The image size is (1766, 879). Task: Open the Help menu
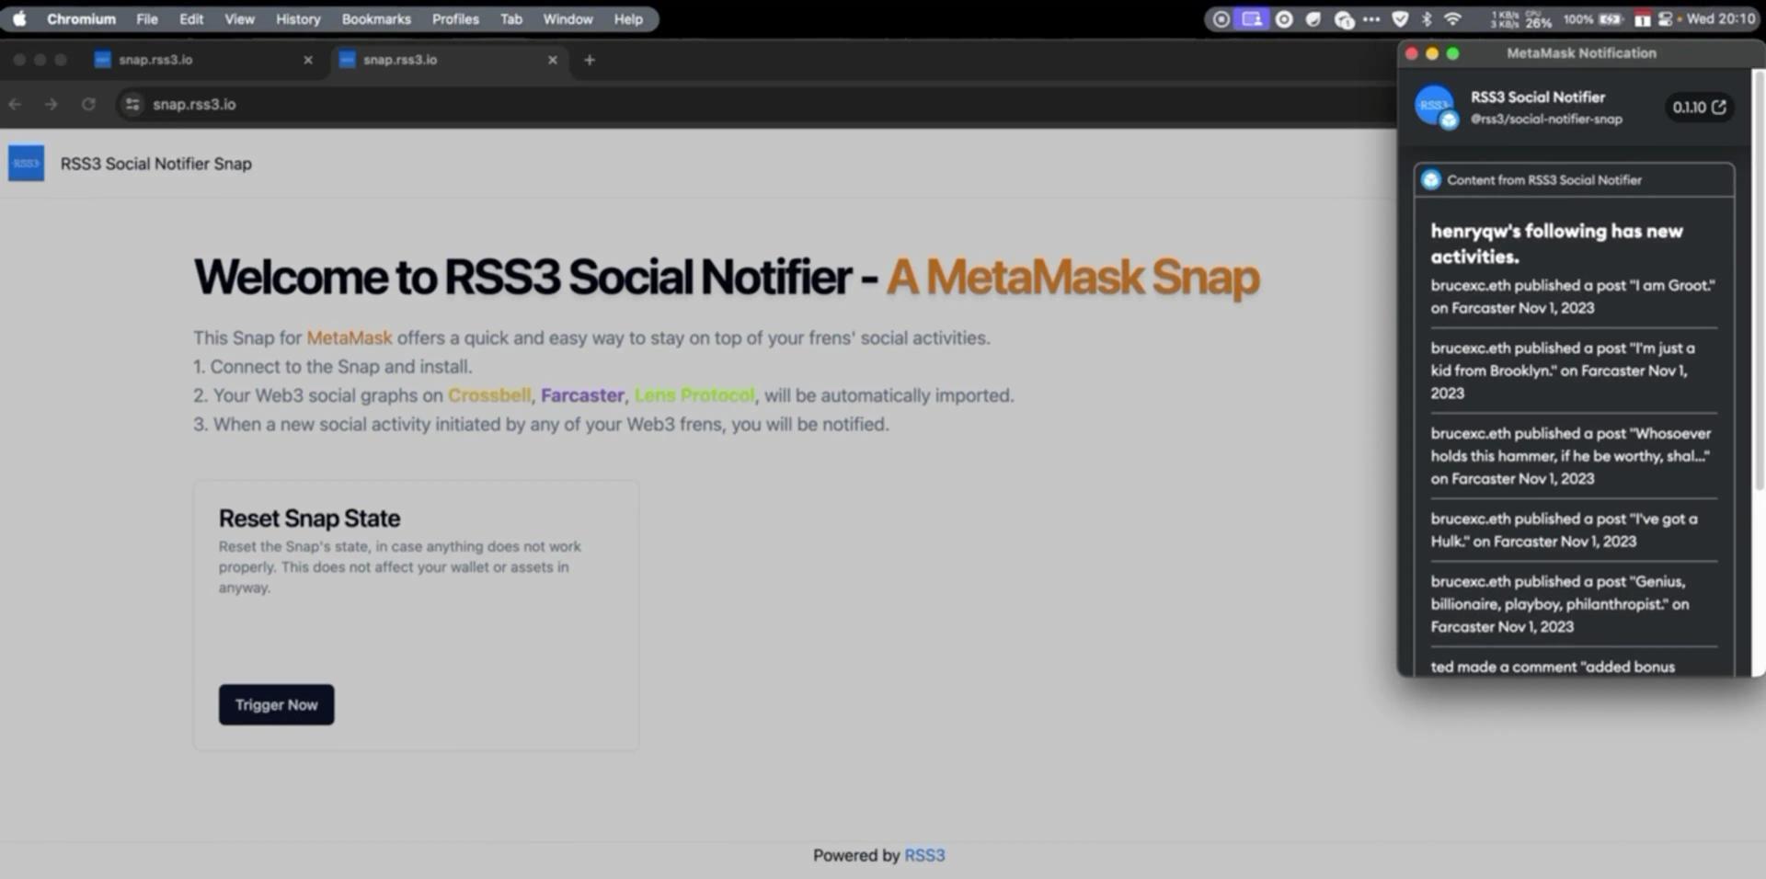[628, 18]
